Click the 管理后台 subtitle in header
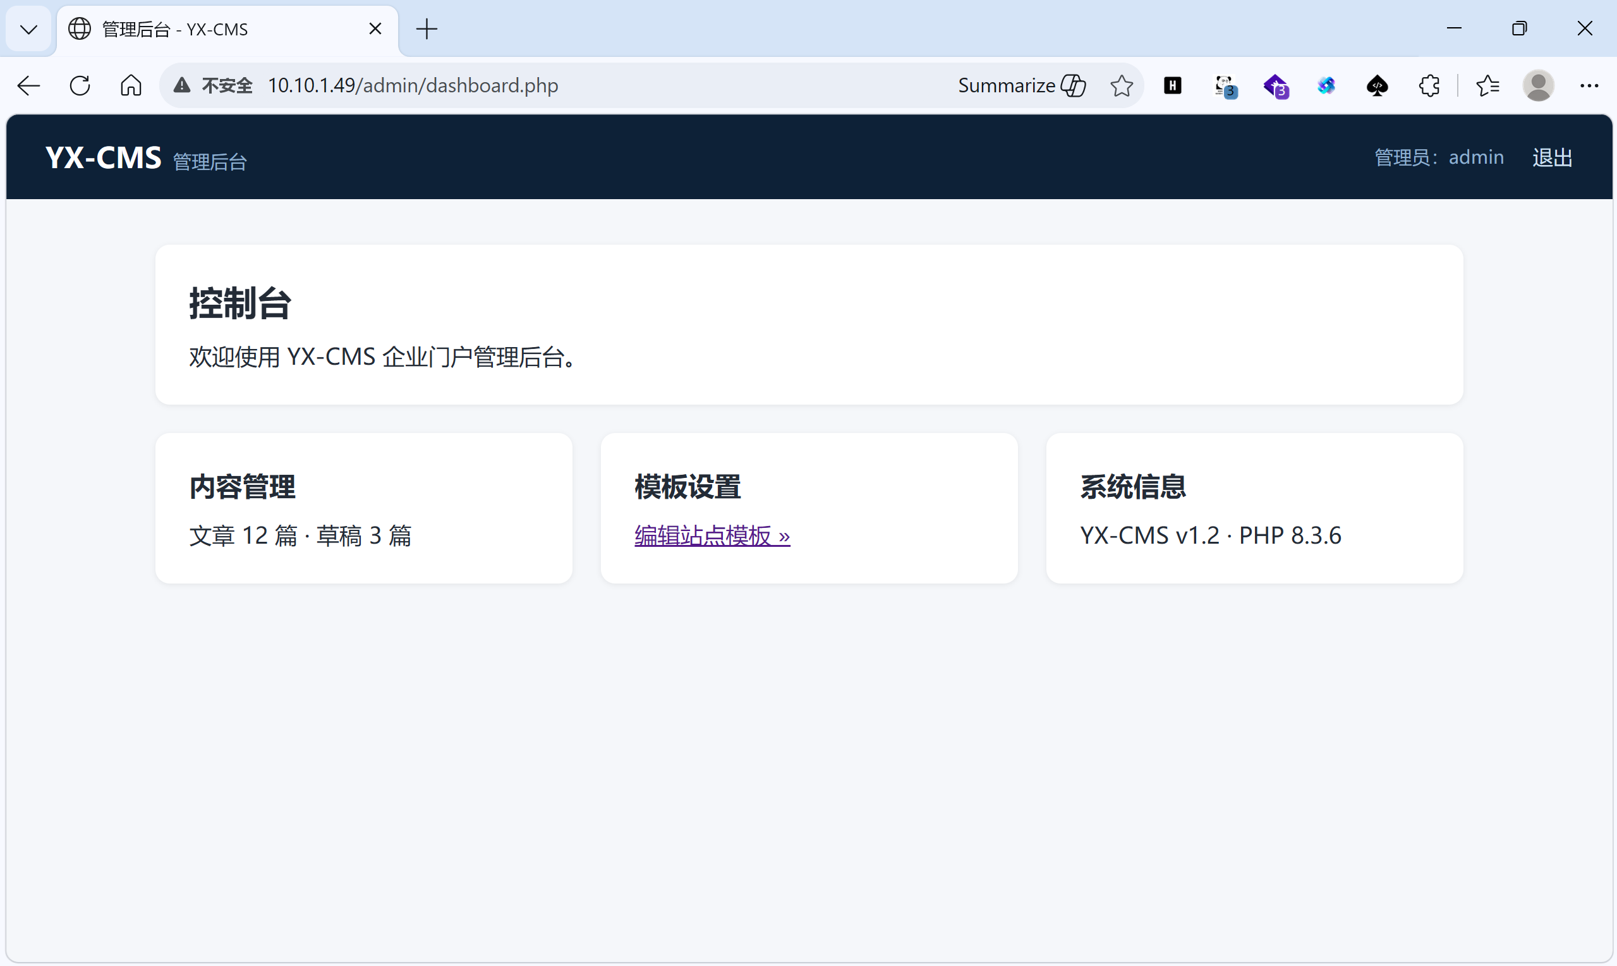The width and height of the screenshot is (1617, 966). [210, 161]
